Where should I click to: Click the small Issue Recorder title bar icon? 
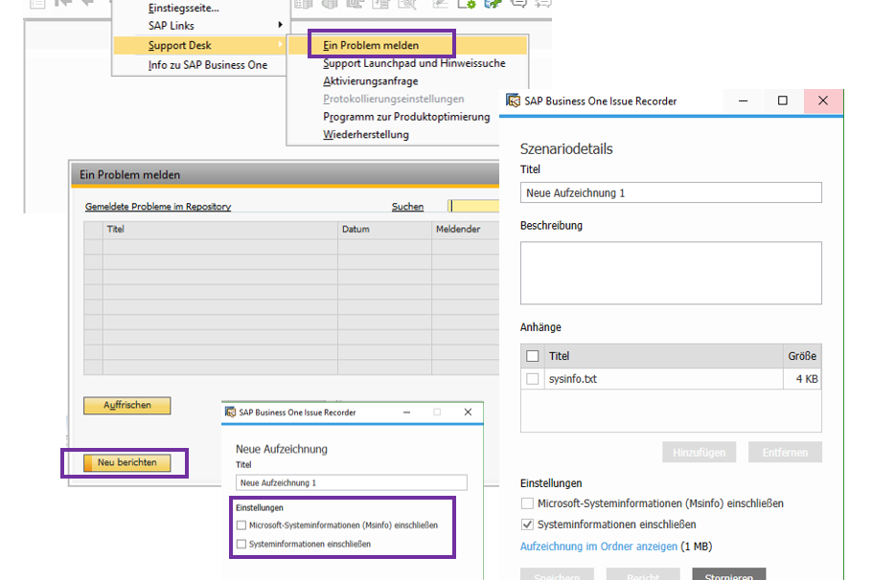pyautogui.click(x=230, y=413)
